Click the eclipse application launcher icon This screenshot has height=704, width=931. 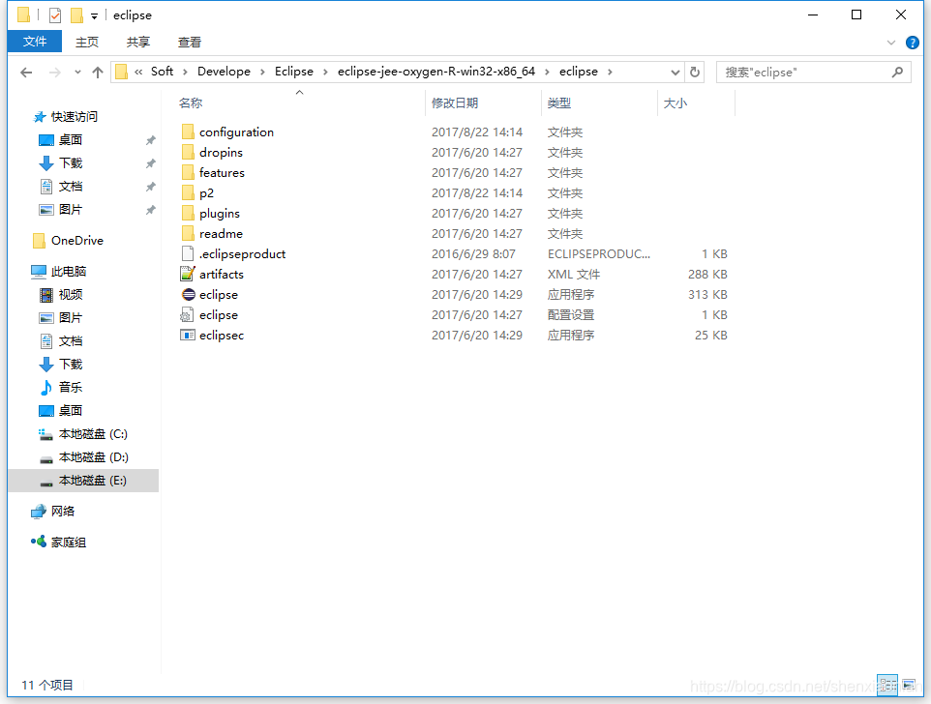click(188, 294)
